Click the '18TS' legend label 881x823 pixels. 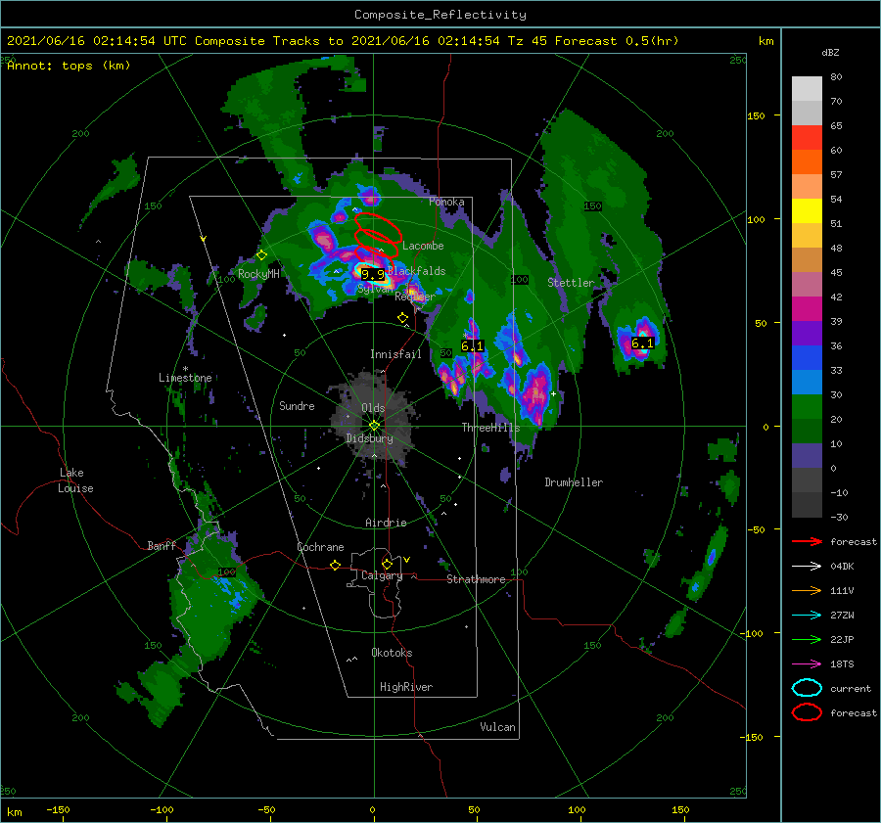click(x=842, y=664)
